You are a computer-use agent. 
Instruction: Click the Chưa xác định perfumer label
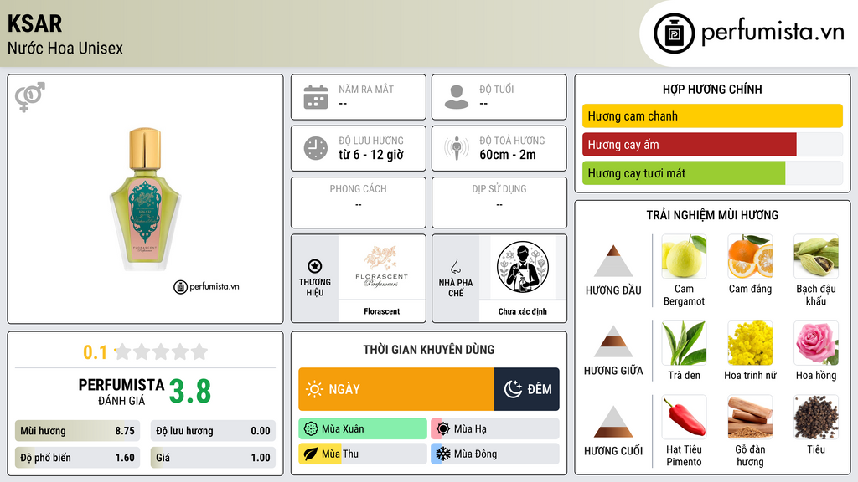click(522, 311)
